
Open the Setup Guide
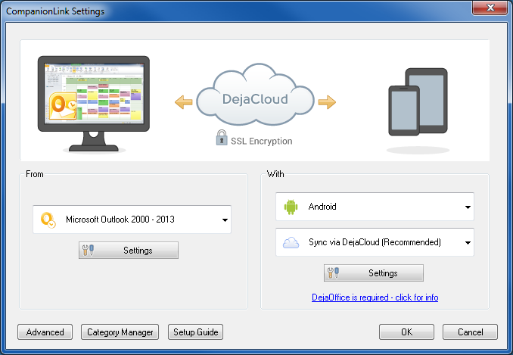point(196,332)
